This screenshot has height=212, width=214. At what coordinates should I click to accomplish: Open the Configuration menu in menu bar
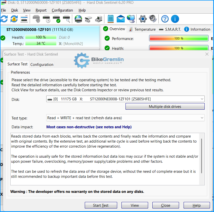(62, 10)
